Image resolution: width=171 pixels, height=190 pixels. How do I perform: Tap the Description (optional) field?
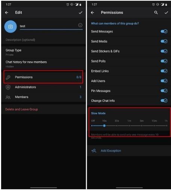pyautogui.click(x=43, y=40)
